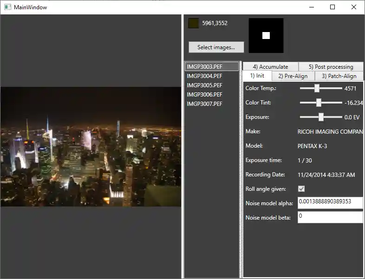Click the dark pixel color swatch
The width and height of the screenshot is (365, 279).
pyautogui.click(x=193, y=23)
